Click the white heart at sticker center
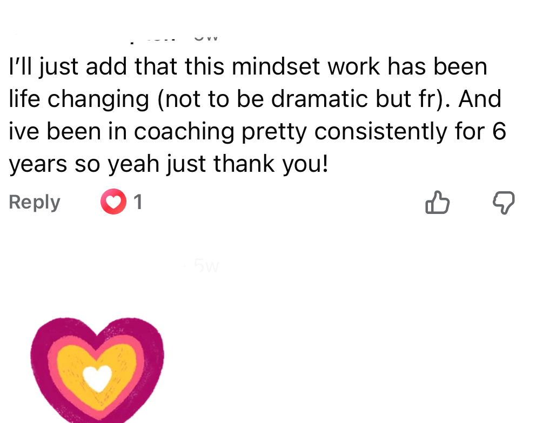543x423 pixels. coord(98,377)
